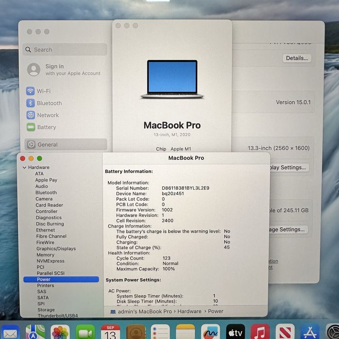
Task: Open the Photos app in the Dock
Action: pyautogui.click(x=60, y=332)
